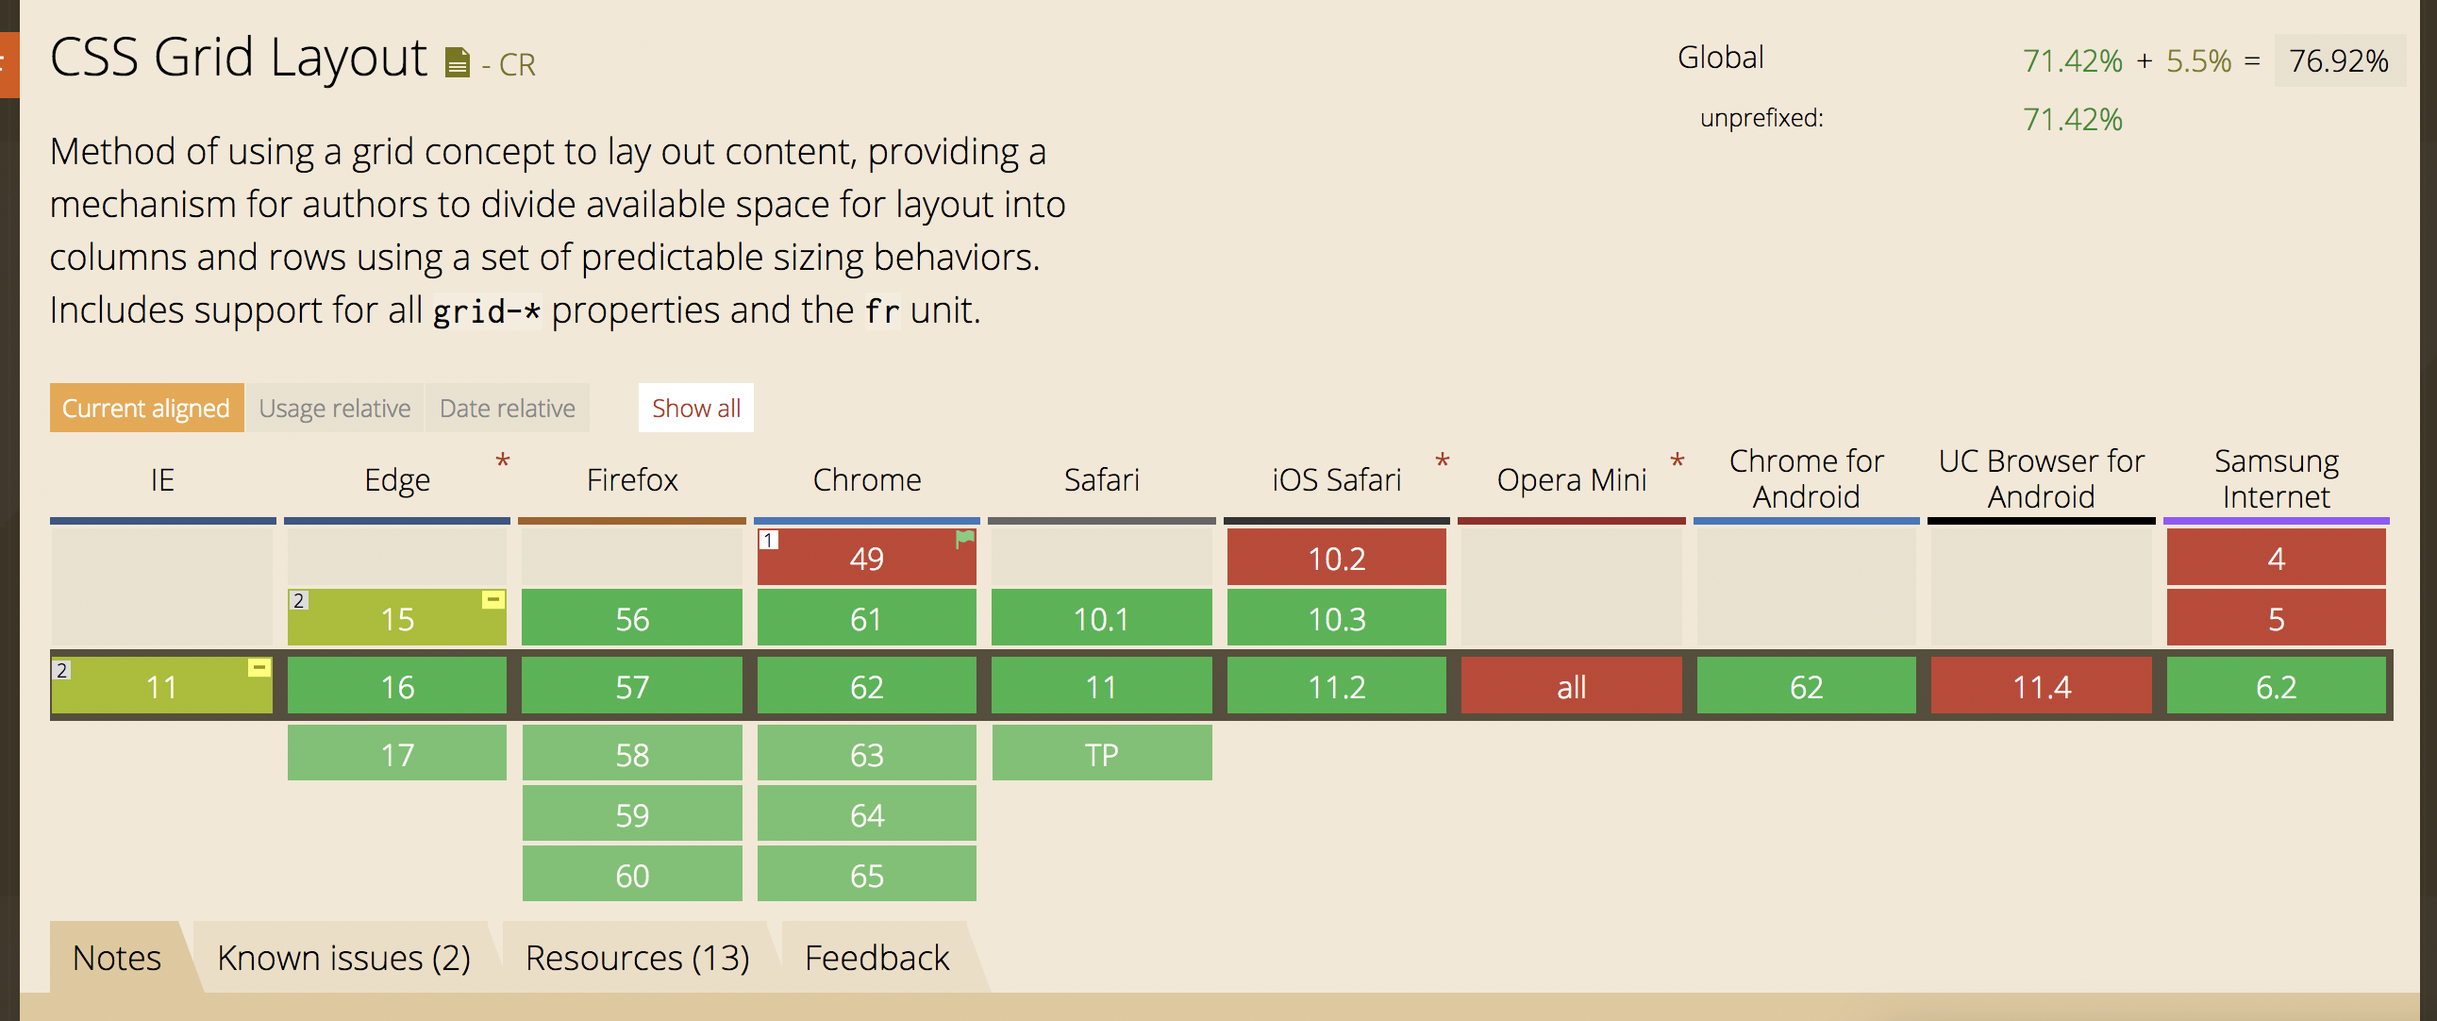Follow the CR specification status link
The image size is (2437, 1021).
tap(516, 65)
